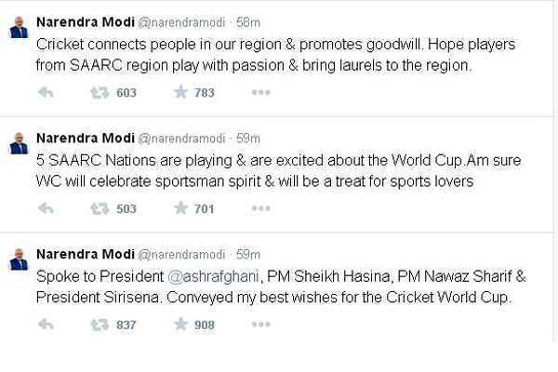Screen dimensions: 558x372
Task: Click the profile avatar on the first tweet
Action: point(18,26)
